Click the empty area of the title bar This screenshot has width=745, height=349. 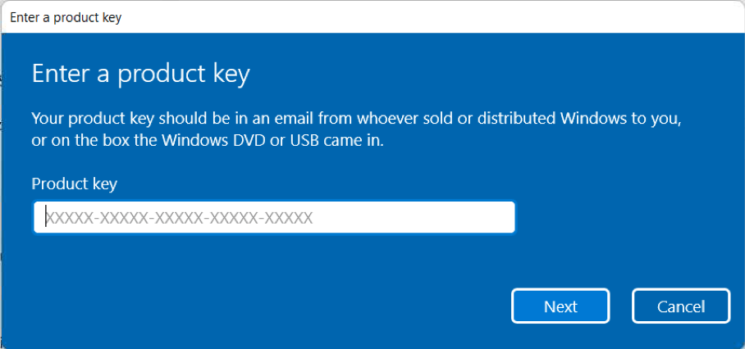pos(410,17)
